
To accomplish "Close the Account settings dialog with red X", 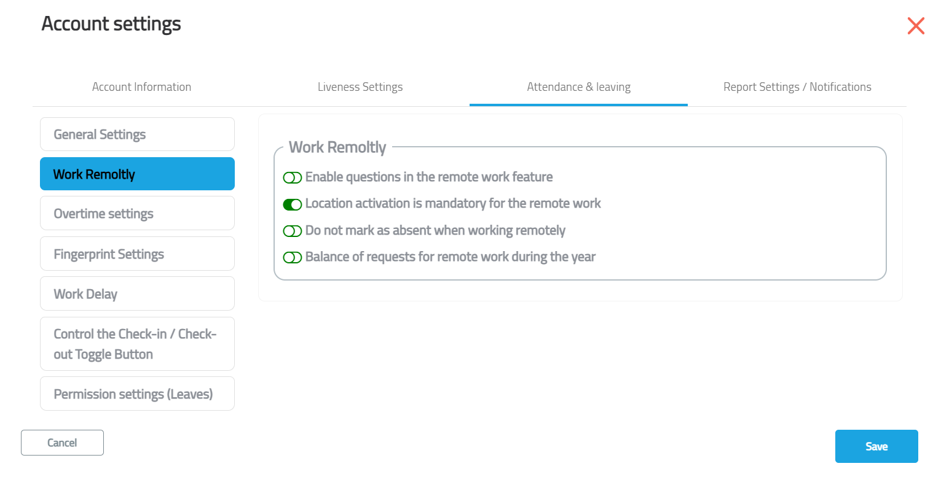I will [916, 26].
